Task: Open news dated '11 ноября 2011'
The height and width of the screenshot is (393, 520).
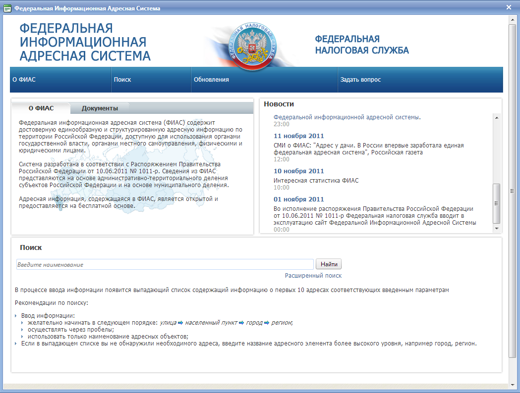Action: click(298, 136)
